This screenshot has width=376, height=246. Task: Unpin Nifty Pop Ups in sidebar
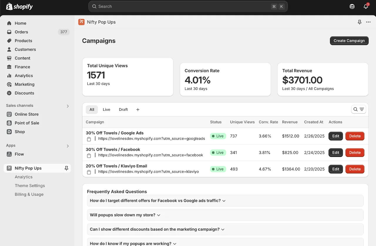click(66, 168)
